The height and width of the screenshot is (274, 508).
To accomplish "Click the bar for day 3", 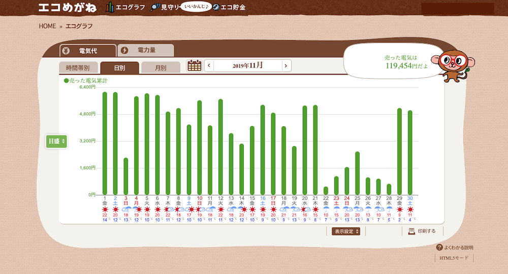I will [x=125, y=176].
